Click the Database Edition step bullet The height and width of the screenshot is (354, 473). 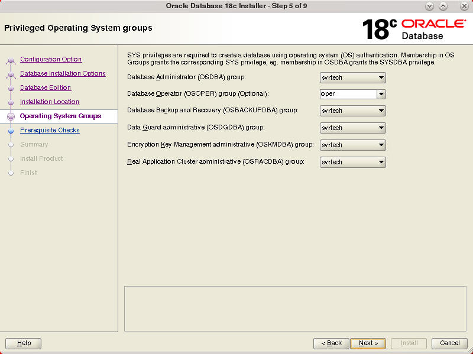click(x=11, y=88)
